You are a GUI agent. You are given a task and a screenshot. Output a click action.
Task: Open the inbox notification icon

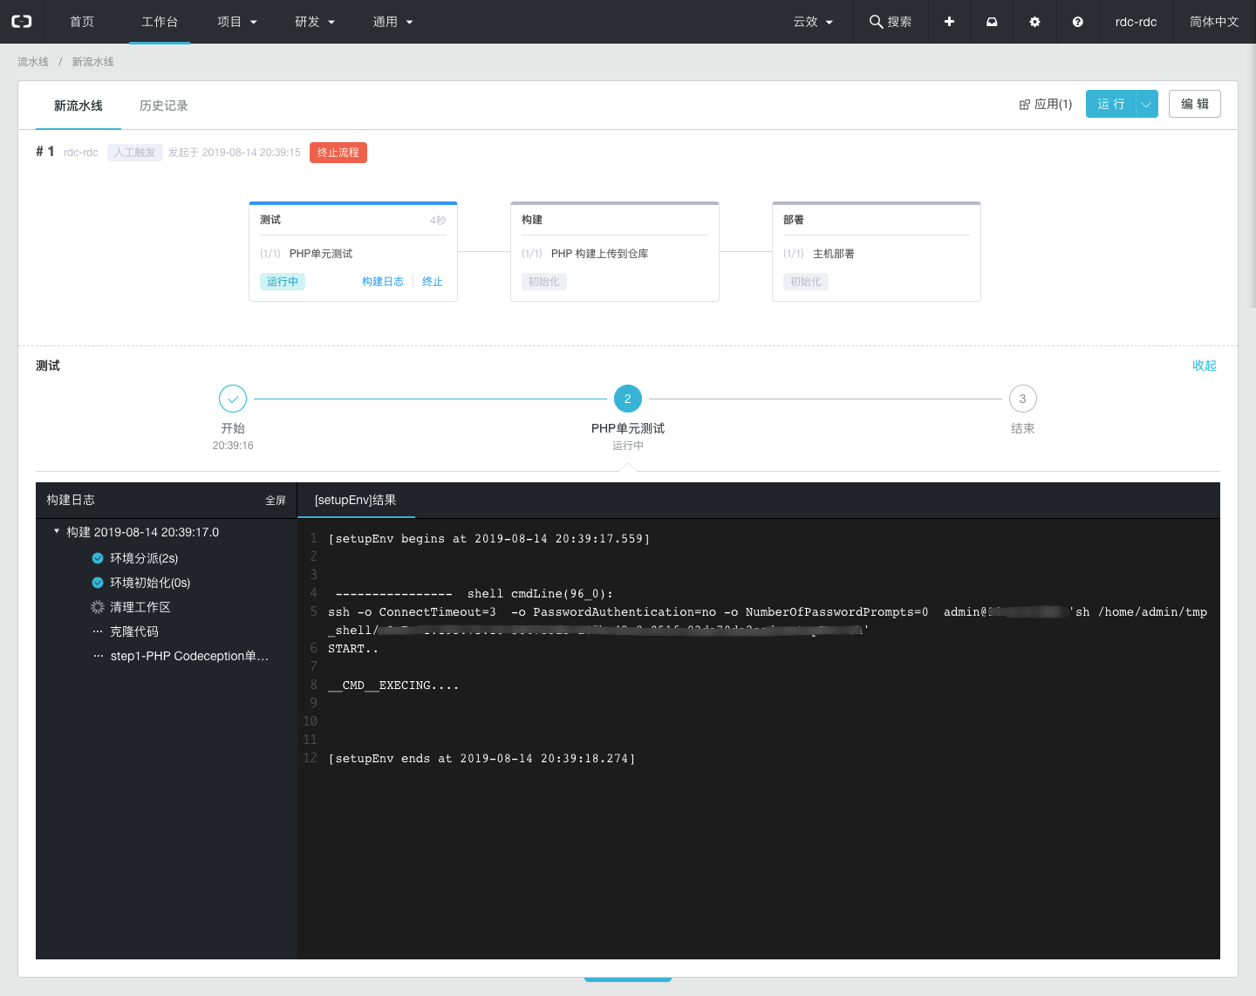pyautogui.click(x=992, y=22)
